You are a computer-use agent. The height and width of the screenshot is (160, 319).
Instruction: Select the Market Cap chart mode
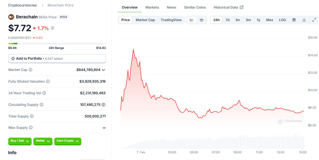145,20
